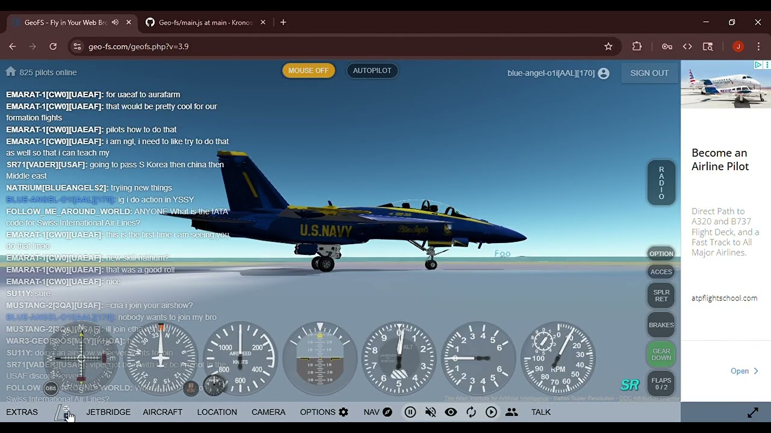
Task: Open the RADIO panel button
Action: click(661, 183)
